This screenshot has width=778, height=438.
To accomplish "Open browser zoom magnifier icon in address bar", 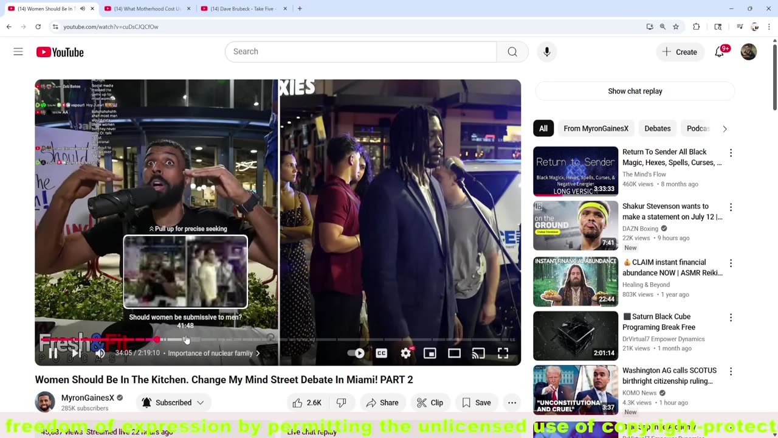I will 663,27.
